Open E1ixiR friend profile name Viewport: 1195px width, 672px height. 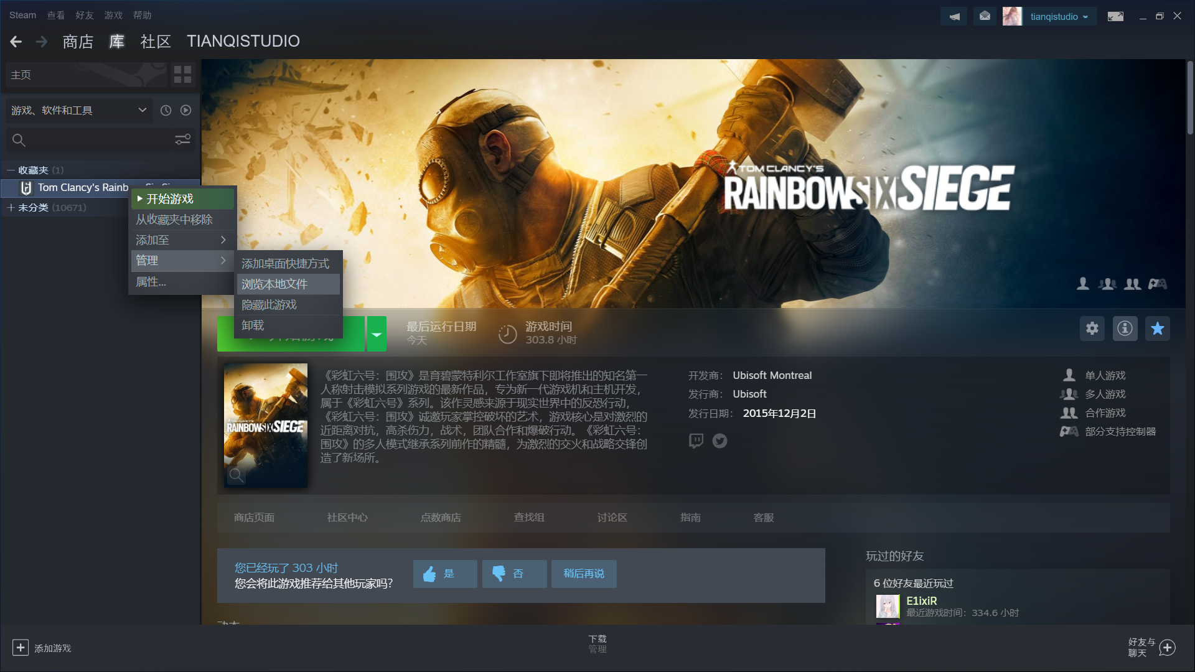[921, 601]
